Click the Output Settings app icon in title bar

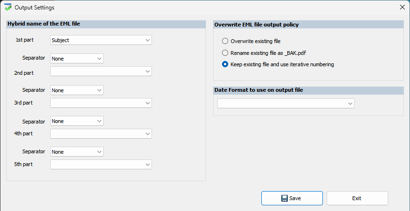8,8
